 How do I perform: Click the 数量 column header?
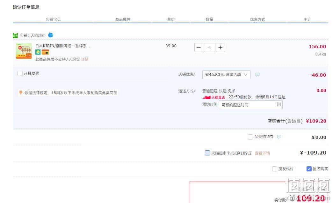pos(209,19)
